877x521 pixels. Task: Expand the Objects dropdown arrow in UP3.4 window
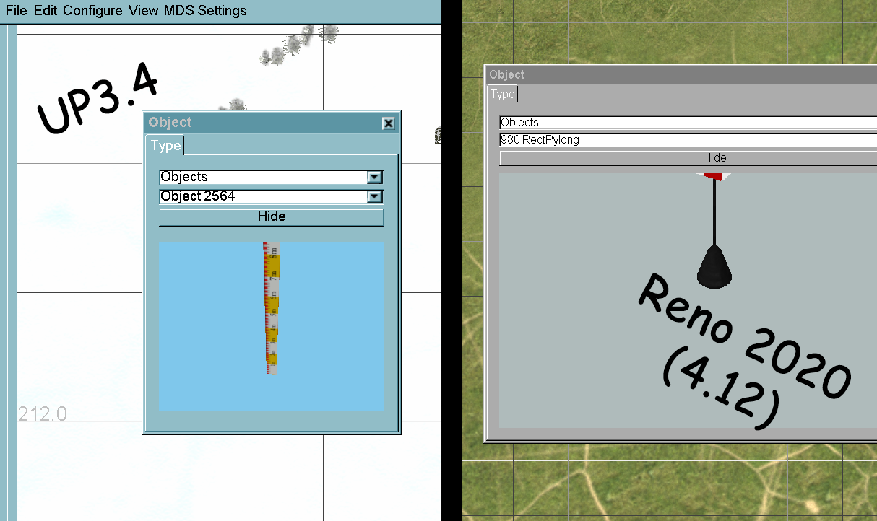click(x=374, y=177)
